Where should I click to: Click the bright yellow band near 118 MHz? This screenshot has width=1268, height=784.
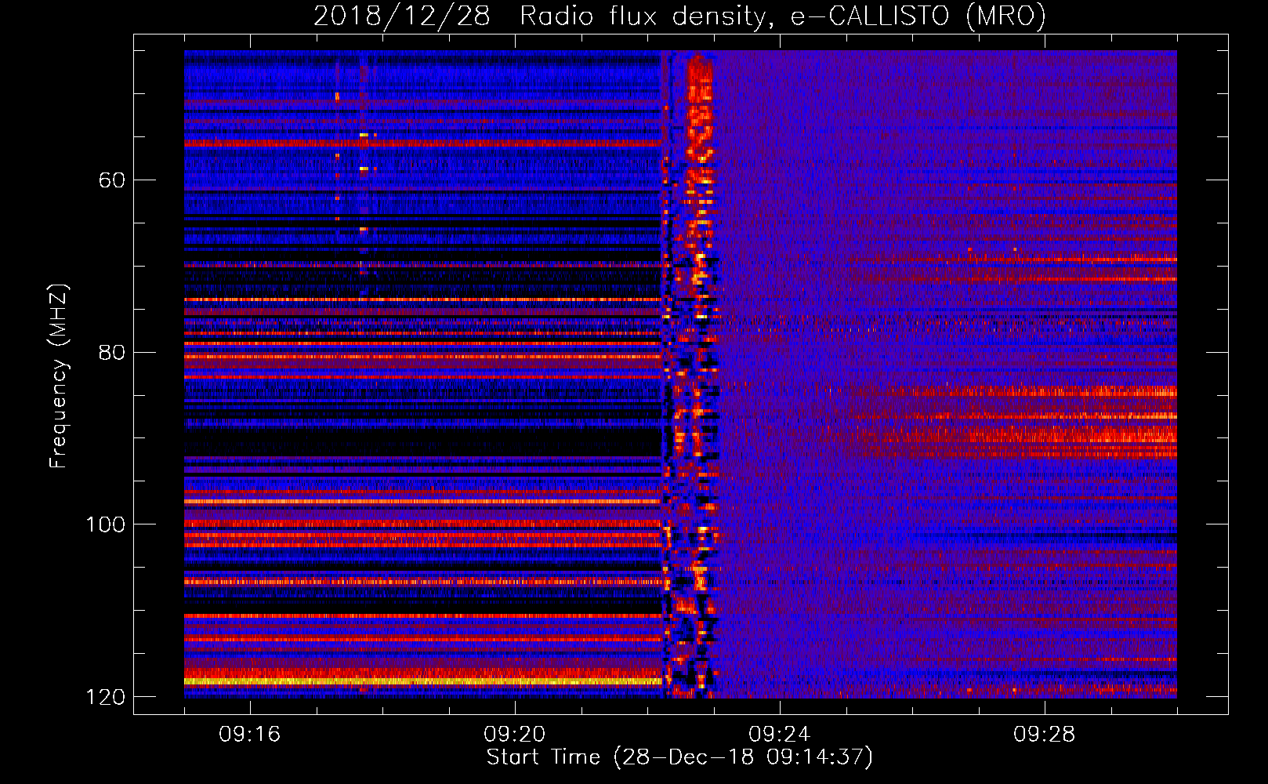[x=423, y=681]
